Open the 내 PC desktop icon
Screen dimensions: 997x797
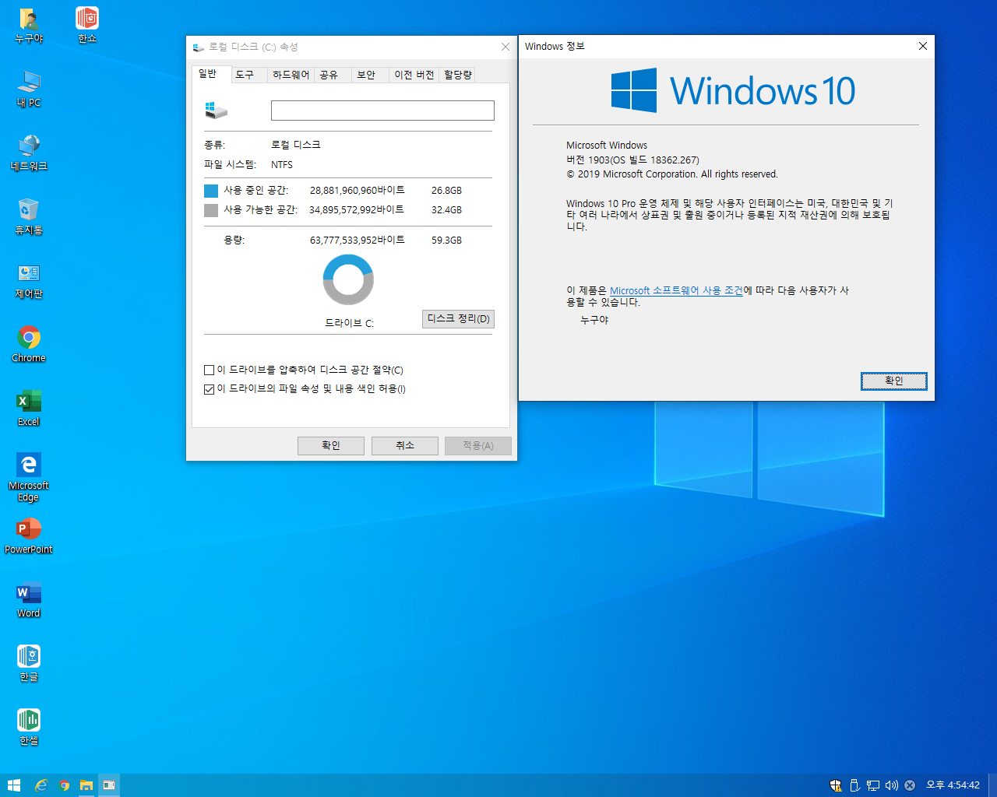tap(29, 89)
